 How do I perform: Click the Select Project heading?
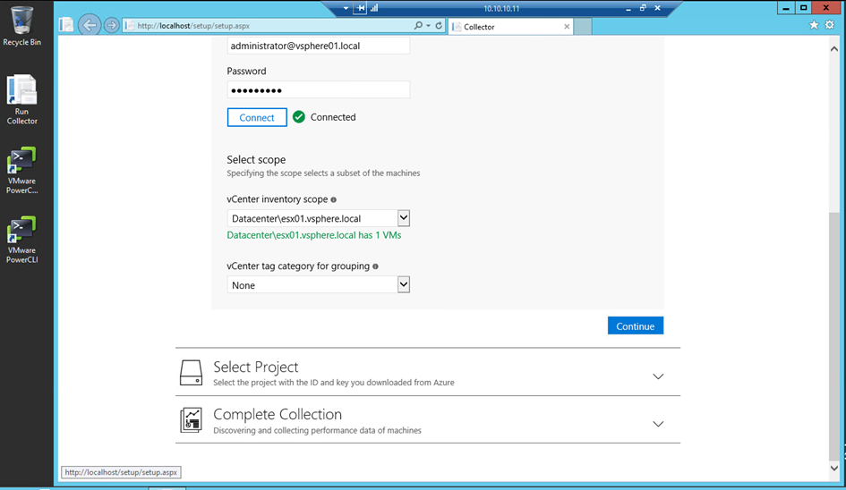(x=256, y=367)
